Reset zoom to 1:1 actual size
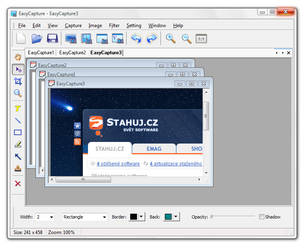303x248 pixels. [201, 39]
